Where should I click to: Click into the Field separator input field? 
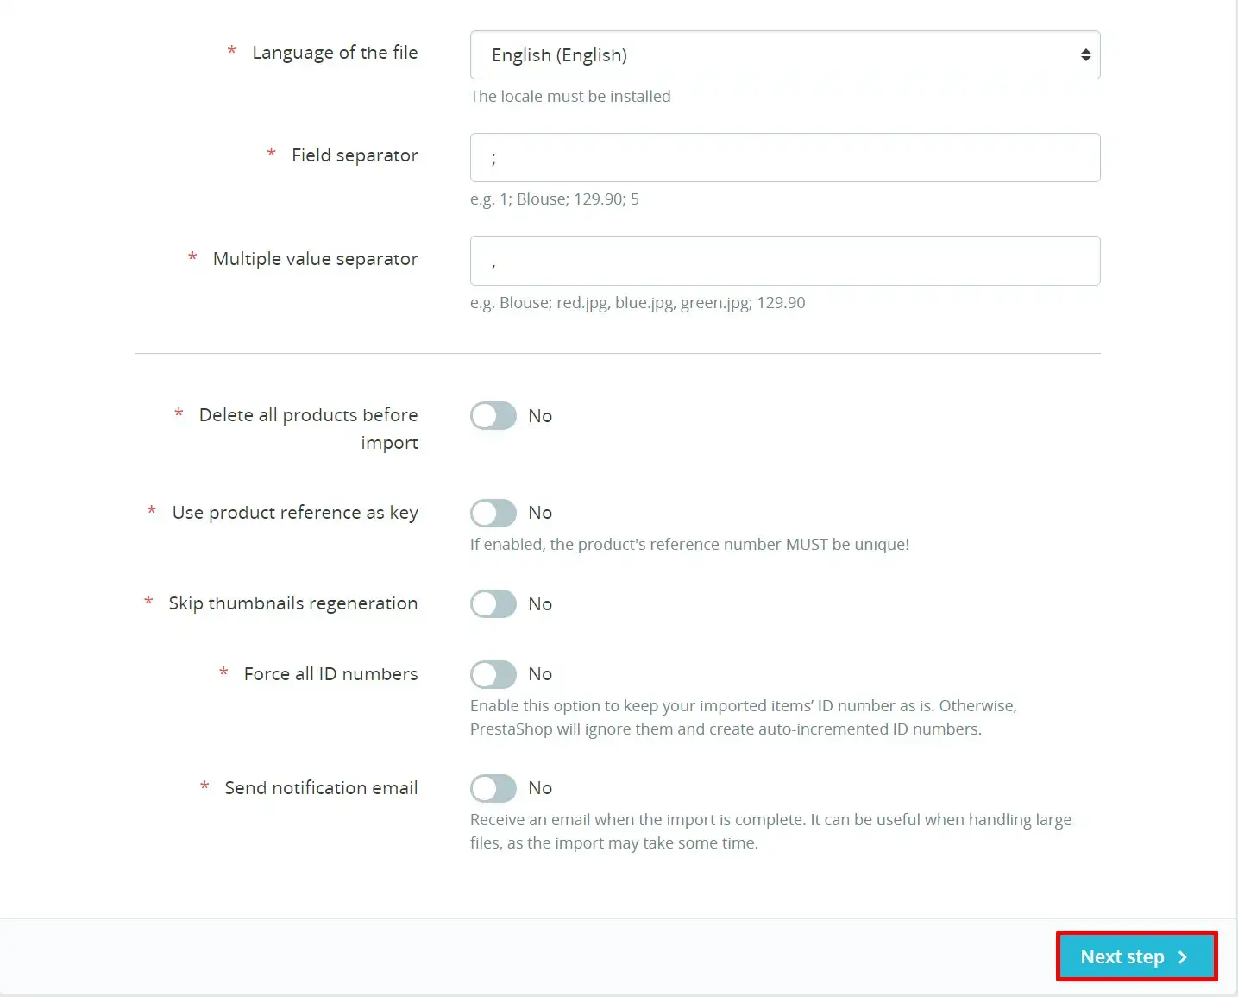coord(784,157)
